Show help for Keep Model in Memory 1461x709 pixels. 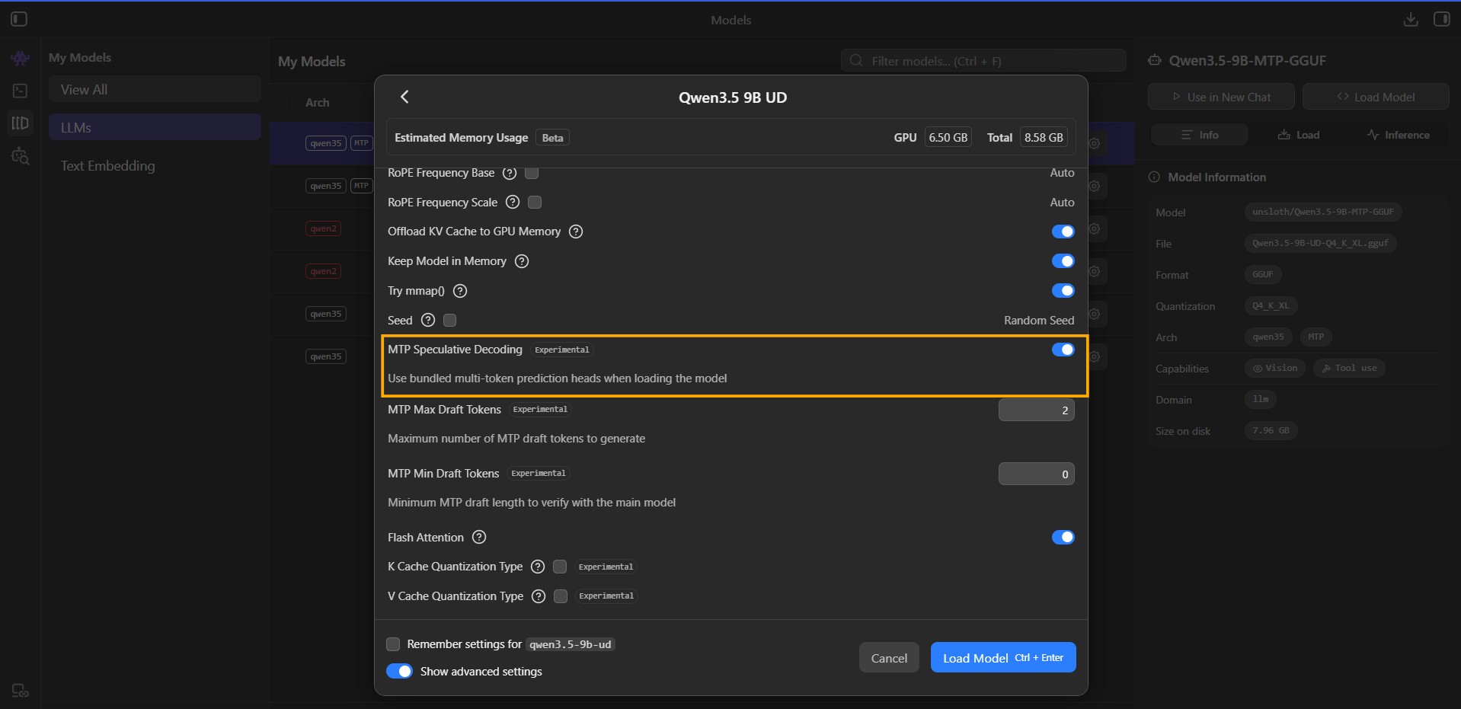click(522, 261)
